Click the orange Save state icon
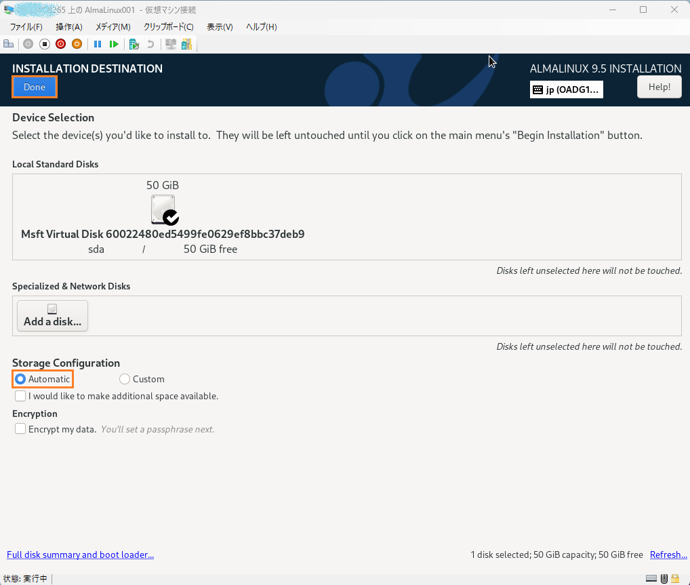Screen dimensions: 690x585 (77, 44)
